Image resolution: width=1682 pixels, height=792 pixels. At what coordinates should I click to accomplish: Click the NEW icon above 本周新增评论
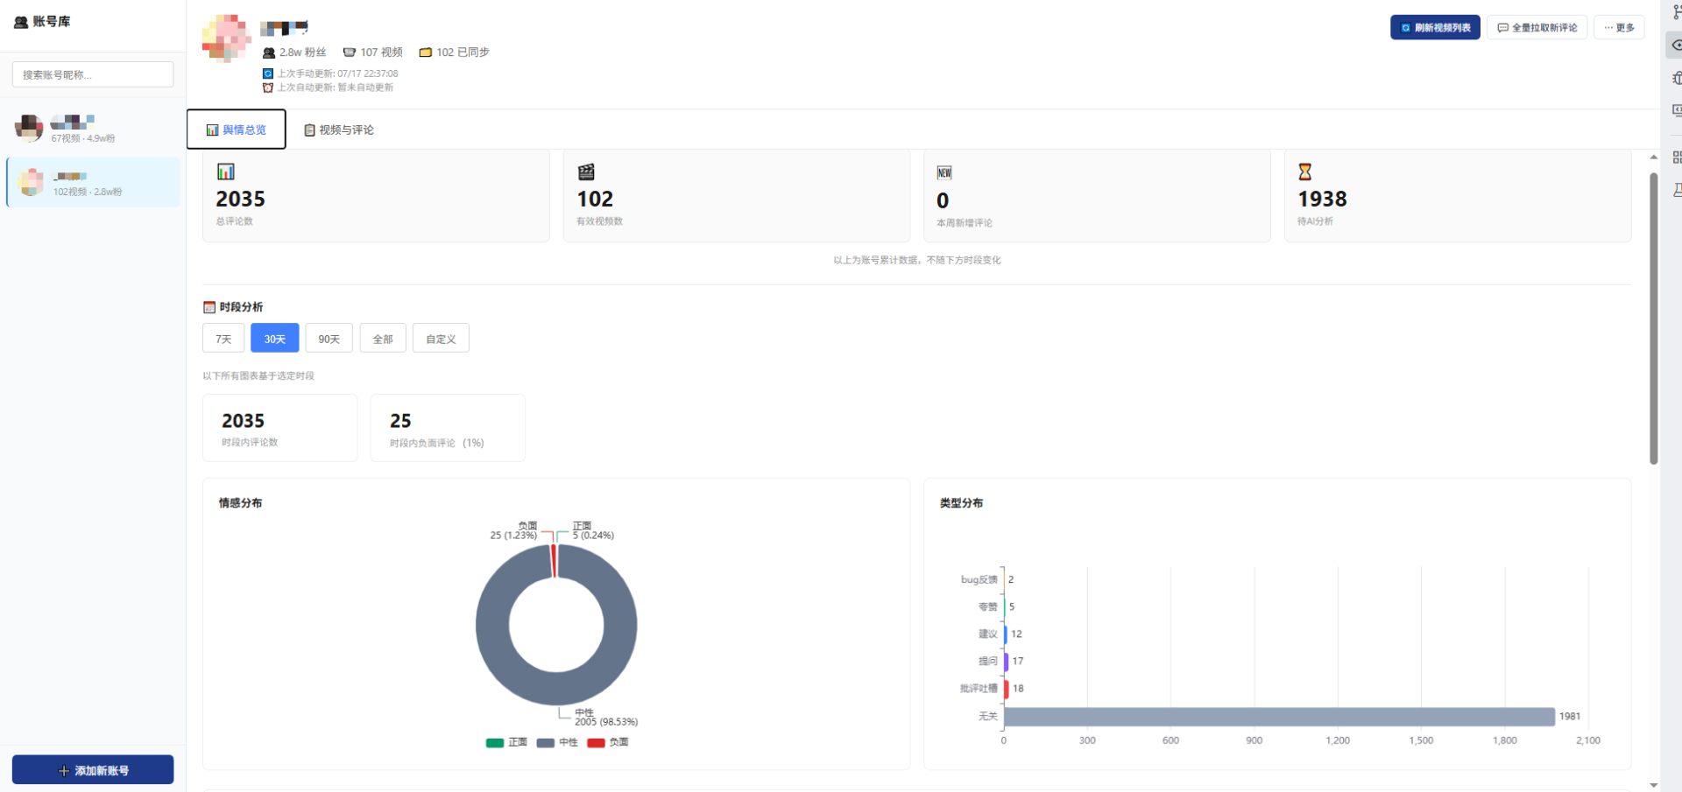tap(944, 172)
